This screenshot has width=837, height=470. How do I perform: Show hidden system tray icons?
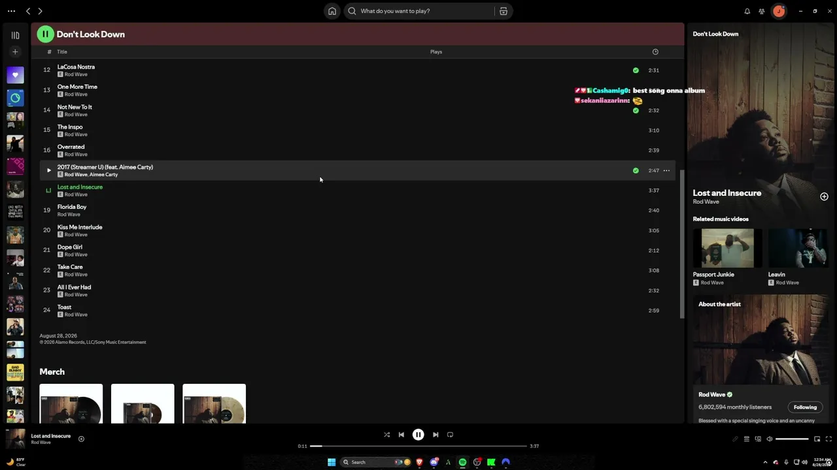coord(765,462)
